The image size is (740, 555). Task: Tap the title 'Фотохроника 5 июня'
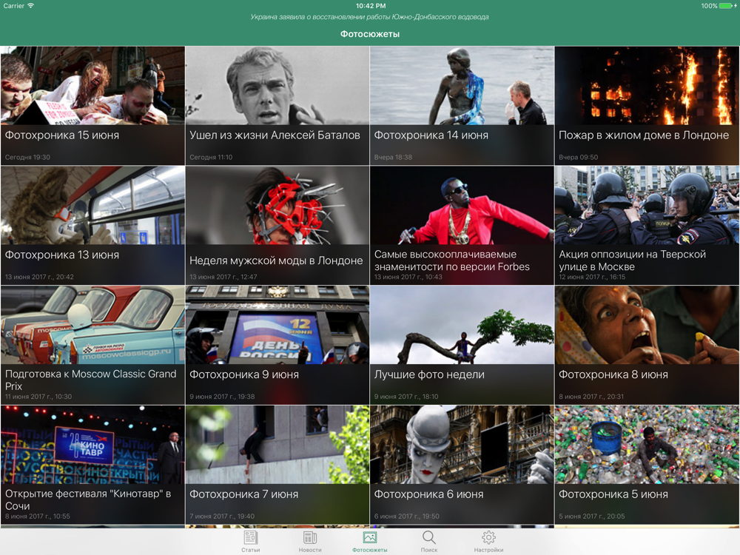click(x=613, y=494)
